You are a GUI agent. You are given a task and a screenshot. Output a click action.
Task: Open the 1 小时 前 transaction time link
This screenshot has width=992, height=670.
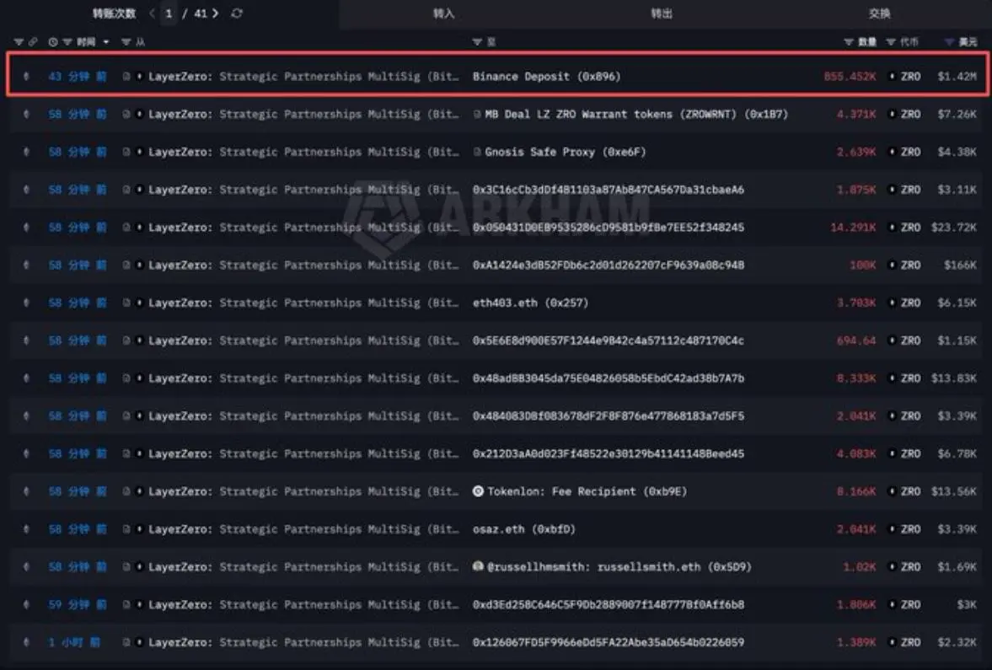(74, 642)
